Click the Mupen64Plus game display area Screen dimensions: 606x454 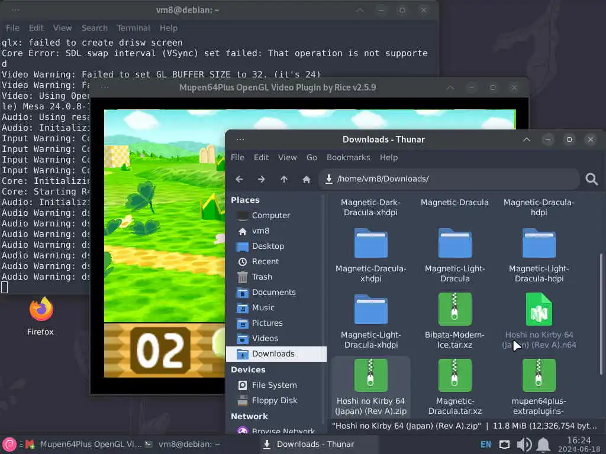(x=165, y=243)
